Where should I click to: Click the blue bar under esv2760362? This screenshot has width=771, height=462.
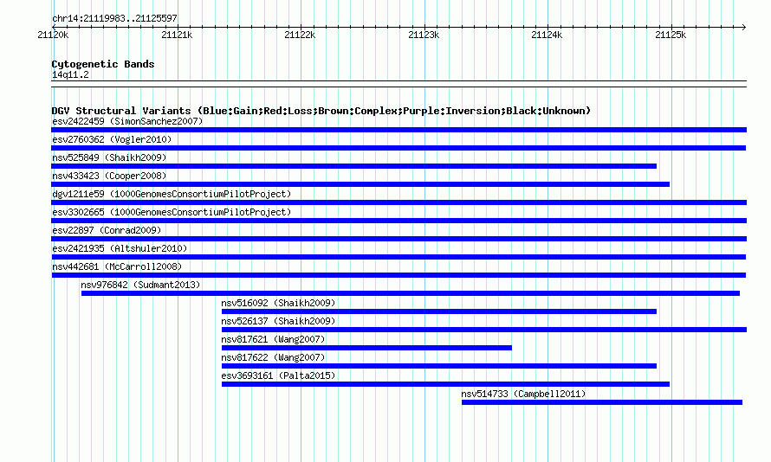pos(398,148)
